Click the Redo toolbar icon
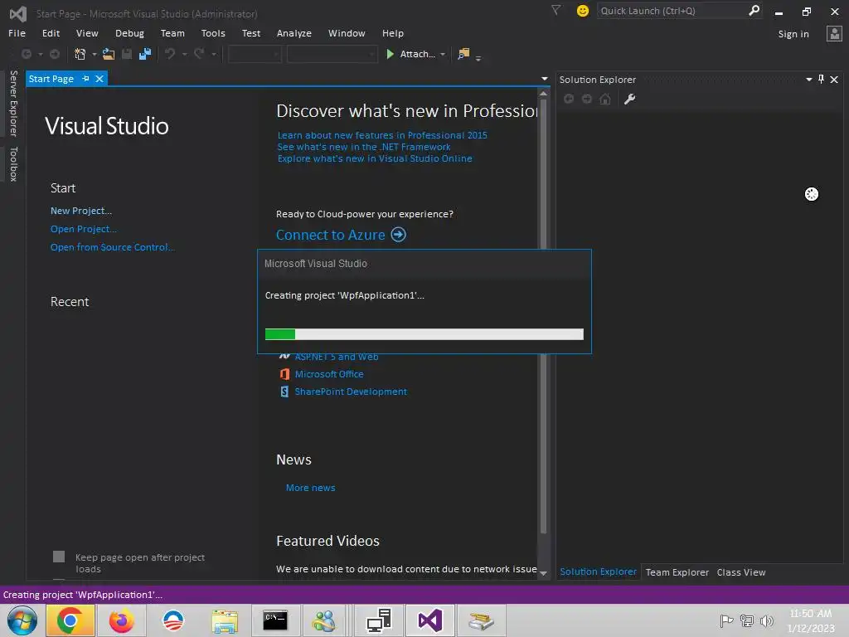Image resolution: width=849 pixels, height=637 pixels. (199, 54)
